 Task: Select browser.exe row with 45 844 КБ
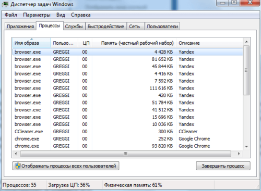point(128,67)
